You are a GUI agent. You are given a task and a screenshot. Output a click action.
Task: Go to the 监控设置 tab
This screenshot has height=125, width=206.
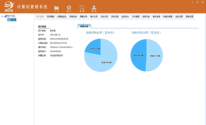[x=179, y=16]
